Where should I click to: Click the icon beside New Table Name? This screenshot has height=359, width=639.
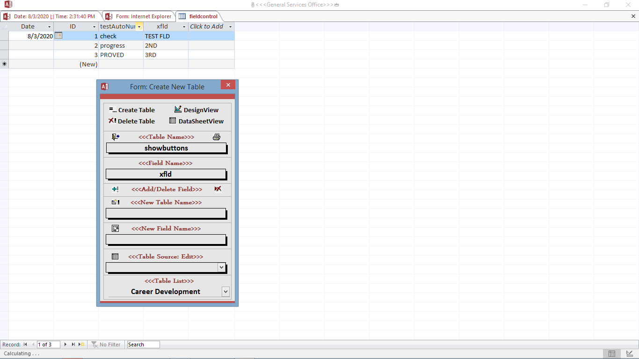[x=116, y=202]
